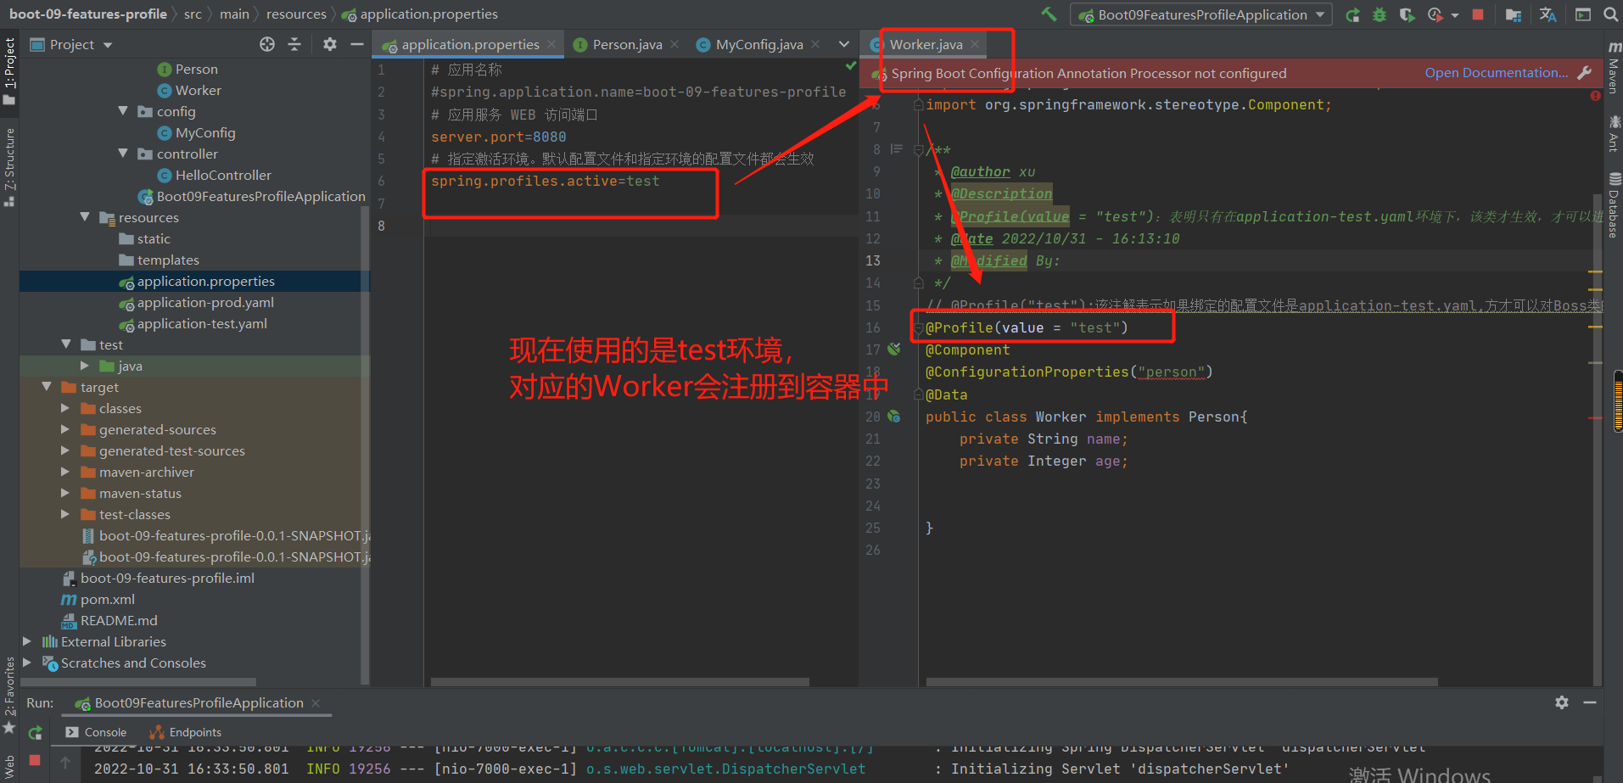
Task: Click the error indicator at editor top right
Action: pyautogui.click(x=1595, y=96)
